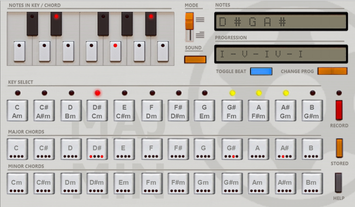Click the F# black piano key

(x=103, y=24)
